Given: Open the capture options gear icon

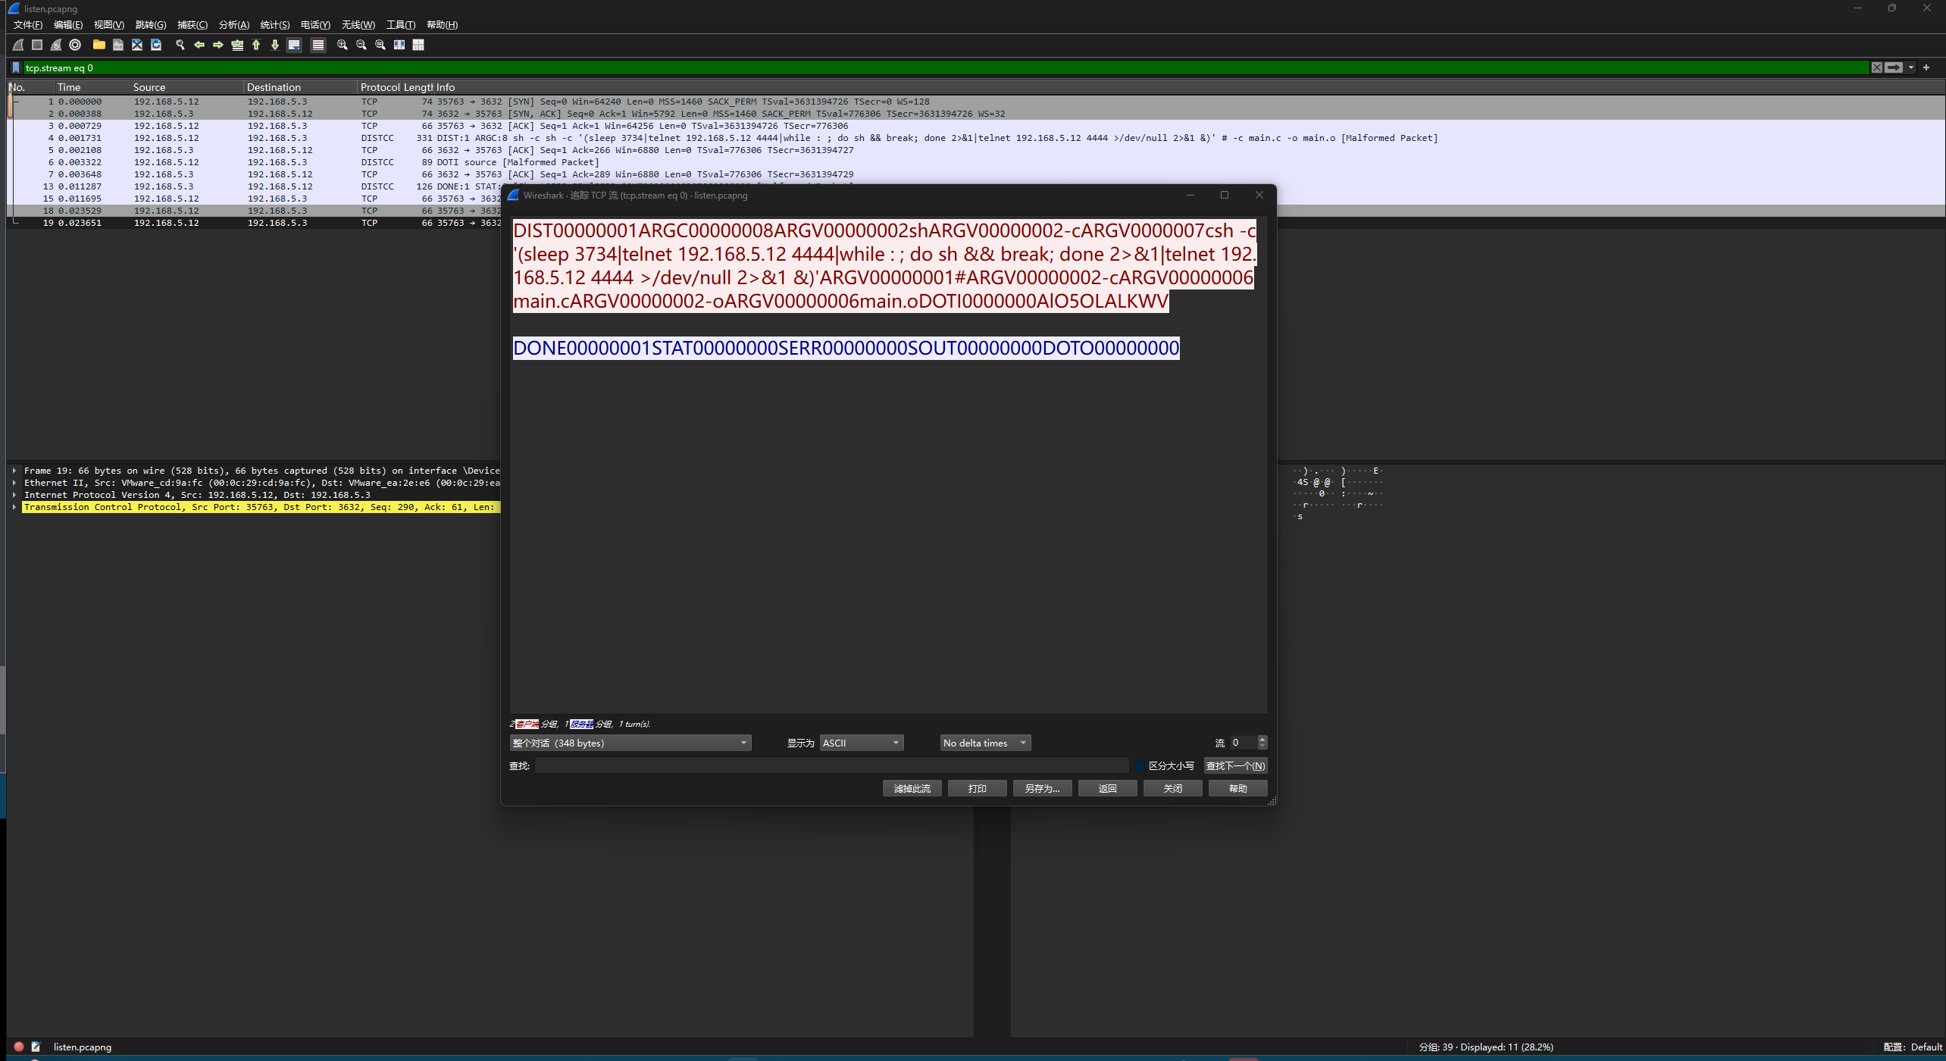Looking at the screenshot, I should pyautogui.click(x=75, y=45).
